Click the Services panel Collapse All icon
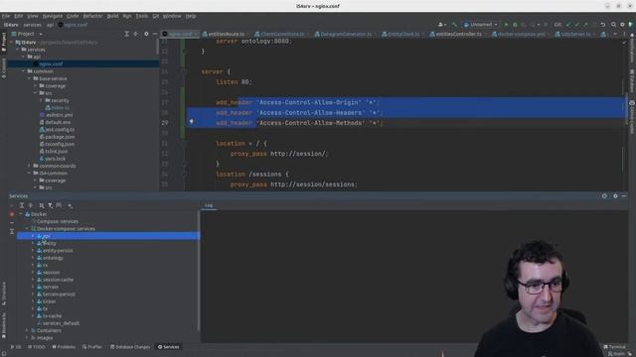Screen dimensions: 636x357 (31, 205)
